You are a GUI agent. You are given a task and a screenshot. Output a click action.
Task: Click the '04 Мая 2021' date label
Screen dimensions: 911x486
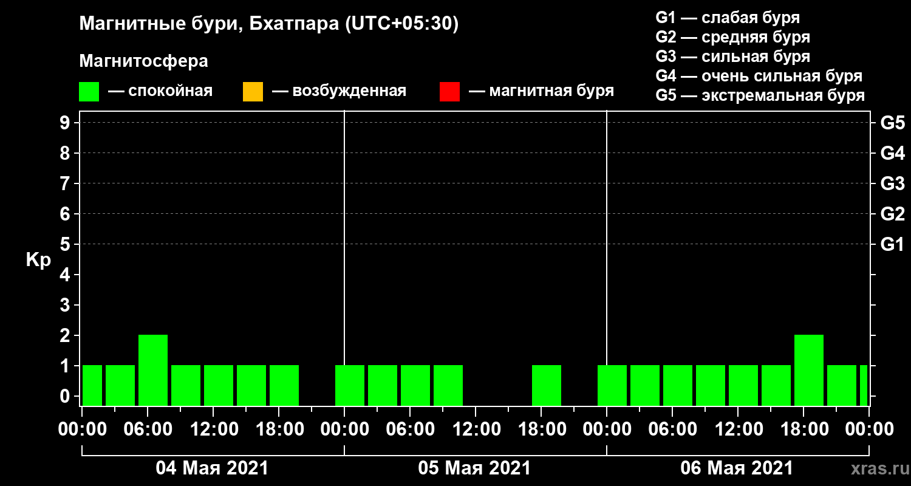[212, 468]
